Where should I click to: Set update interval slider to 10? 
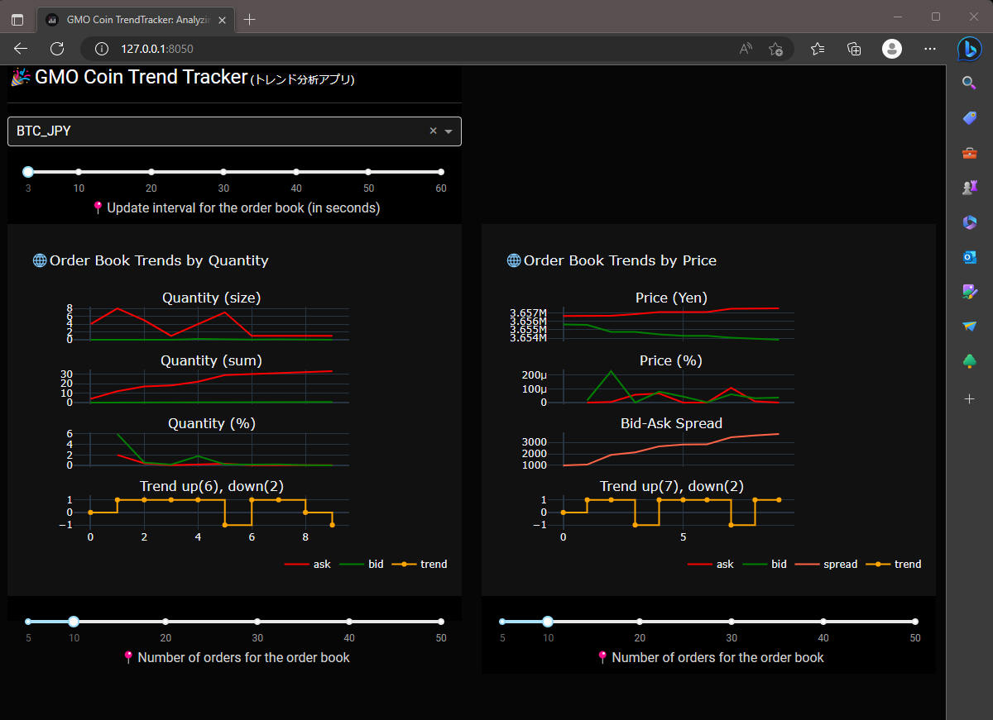pos(79,172)
